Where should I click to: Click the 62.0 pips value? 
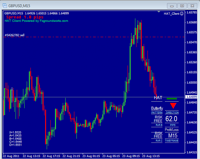(171, 119)
